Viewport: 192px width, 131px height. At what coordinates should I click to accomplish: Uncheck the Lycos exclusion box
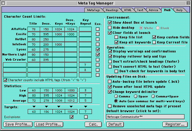click(x=98, y=49)
